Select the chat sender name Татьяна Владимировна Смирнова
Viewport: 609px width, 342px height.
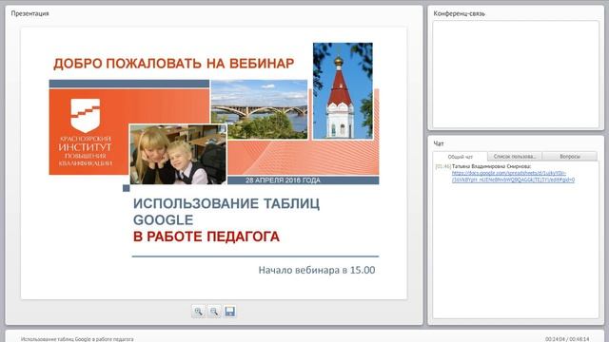[x=491, y=166]
